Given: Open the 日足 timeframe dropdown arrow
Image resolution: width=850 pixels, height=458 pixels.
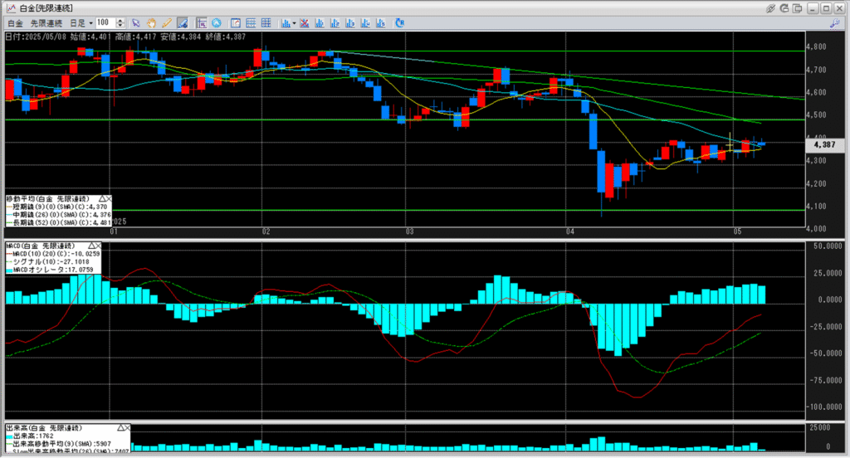Looking at the screenshot, I should click(90, 23).
